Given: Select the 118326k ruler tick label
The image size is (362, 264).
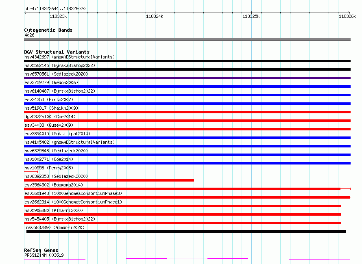Looking at the screenshot, I should pyautogui.click(x=347, y=16).
